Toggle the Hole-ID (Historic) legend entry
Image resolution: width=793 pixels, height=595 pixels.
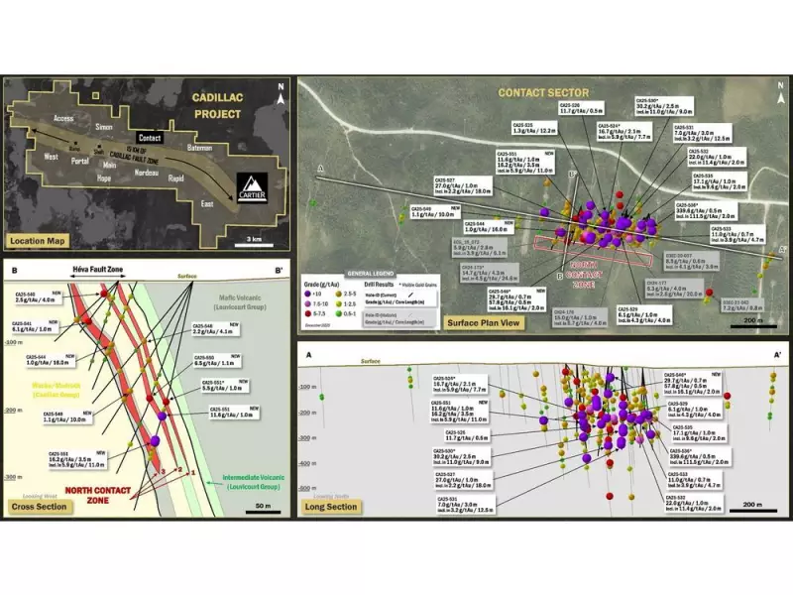[381, 315]
